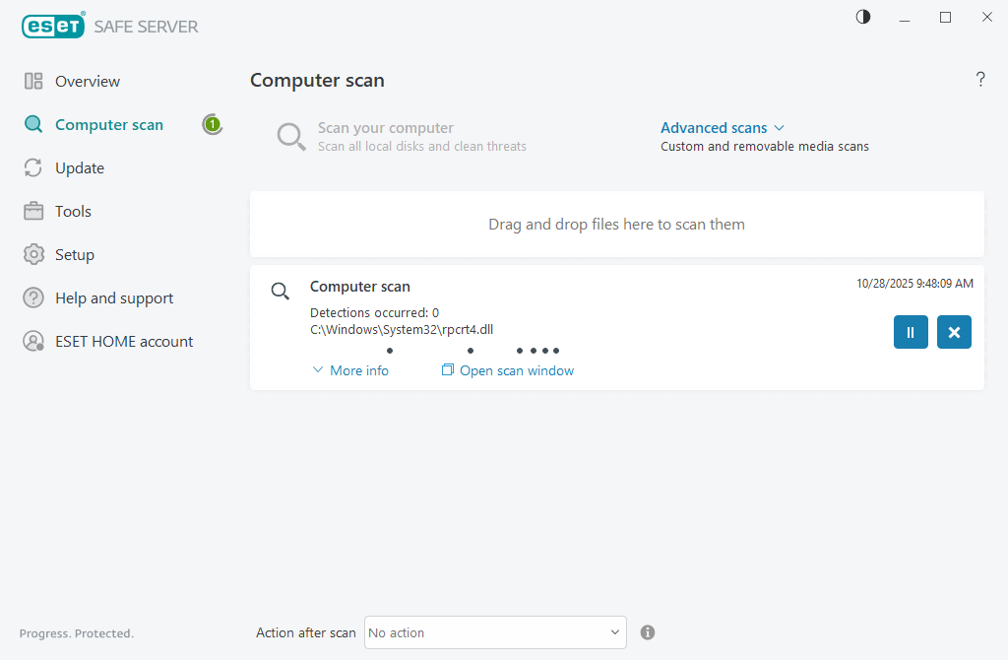
Task: Expand the Advanced scans dropdown
Action: tap(722, 128)
